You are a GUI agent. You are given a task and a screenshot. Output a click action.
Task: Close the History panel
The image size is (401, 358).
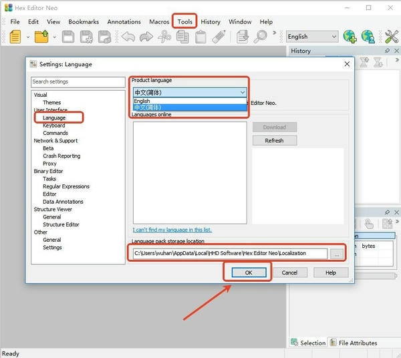pyautogui.click(x=396, y=51)
